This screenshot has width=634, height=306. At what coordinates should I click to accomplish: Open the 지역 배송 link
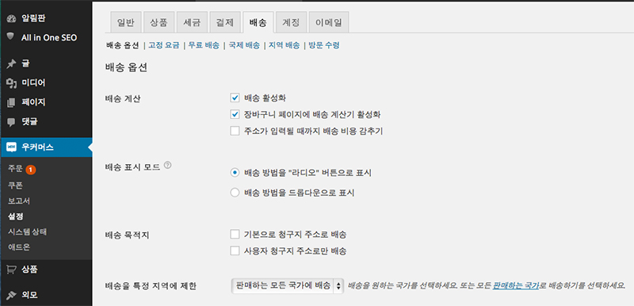coord(284,45)
